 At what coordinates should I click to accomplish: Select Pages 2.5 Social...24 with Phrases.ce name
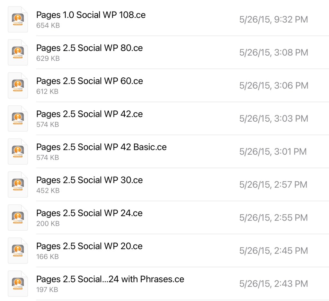click(110, 279)
